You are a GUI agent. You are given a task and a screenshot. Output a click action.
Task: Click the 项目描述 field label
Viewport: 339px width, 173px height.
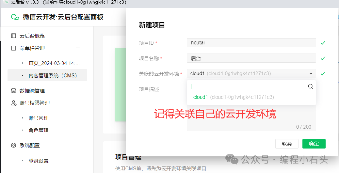click(x=149, y=89)
